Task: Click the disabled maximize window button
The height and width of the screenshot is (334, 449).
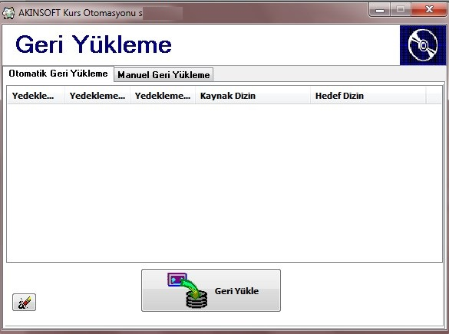Action: coord(401,10)
